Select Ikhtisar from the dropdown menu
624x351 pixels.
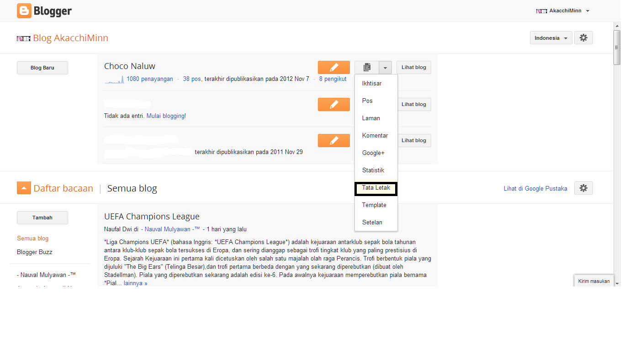point(376,84)
